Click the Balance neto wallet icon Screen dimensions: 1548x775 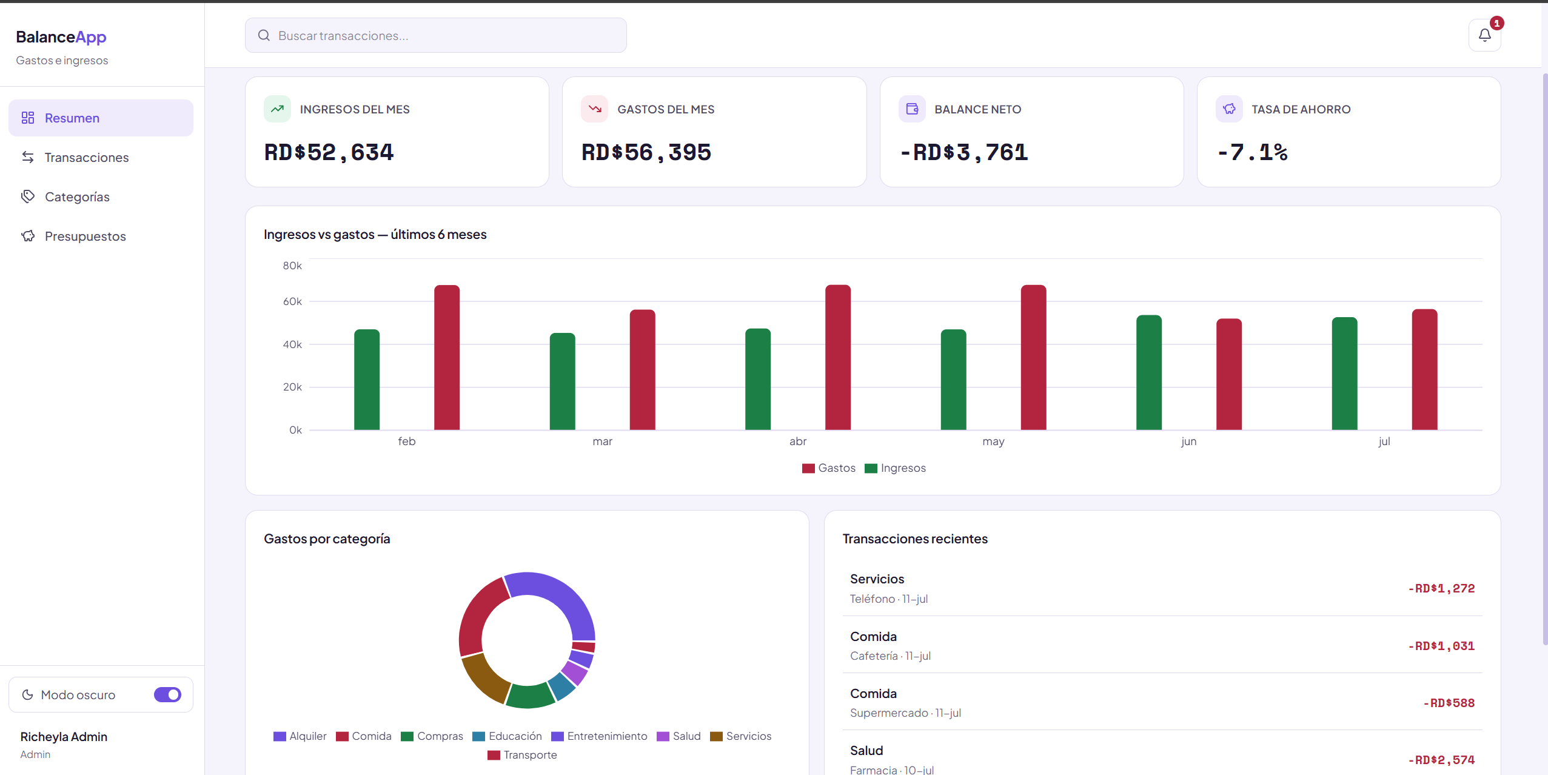tap(912, 109)
